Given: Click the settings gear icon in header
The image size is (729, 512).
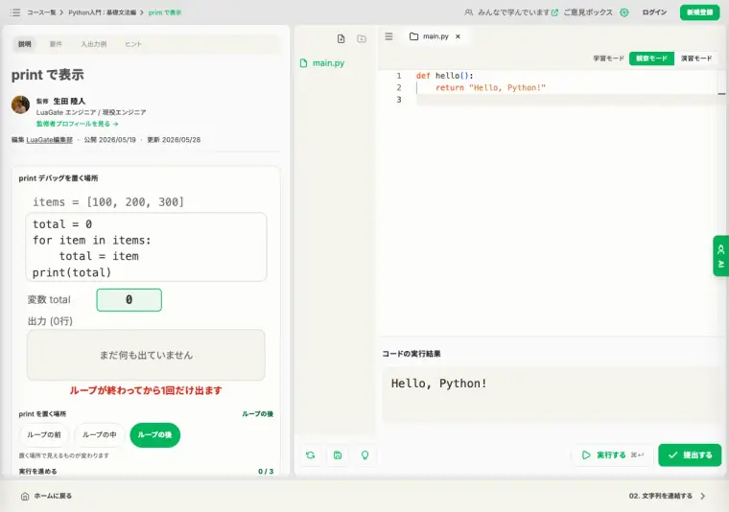Looking at the screenshot, I should click(623, 12).
